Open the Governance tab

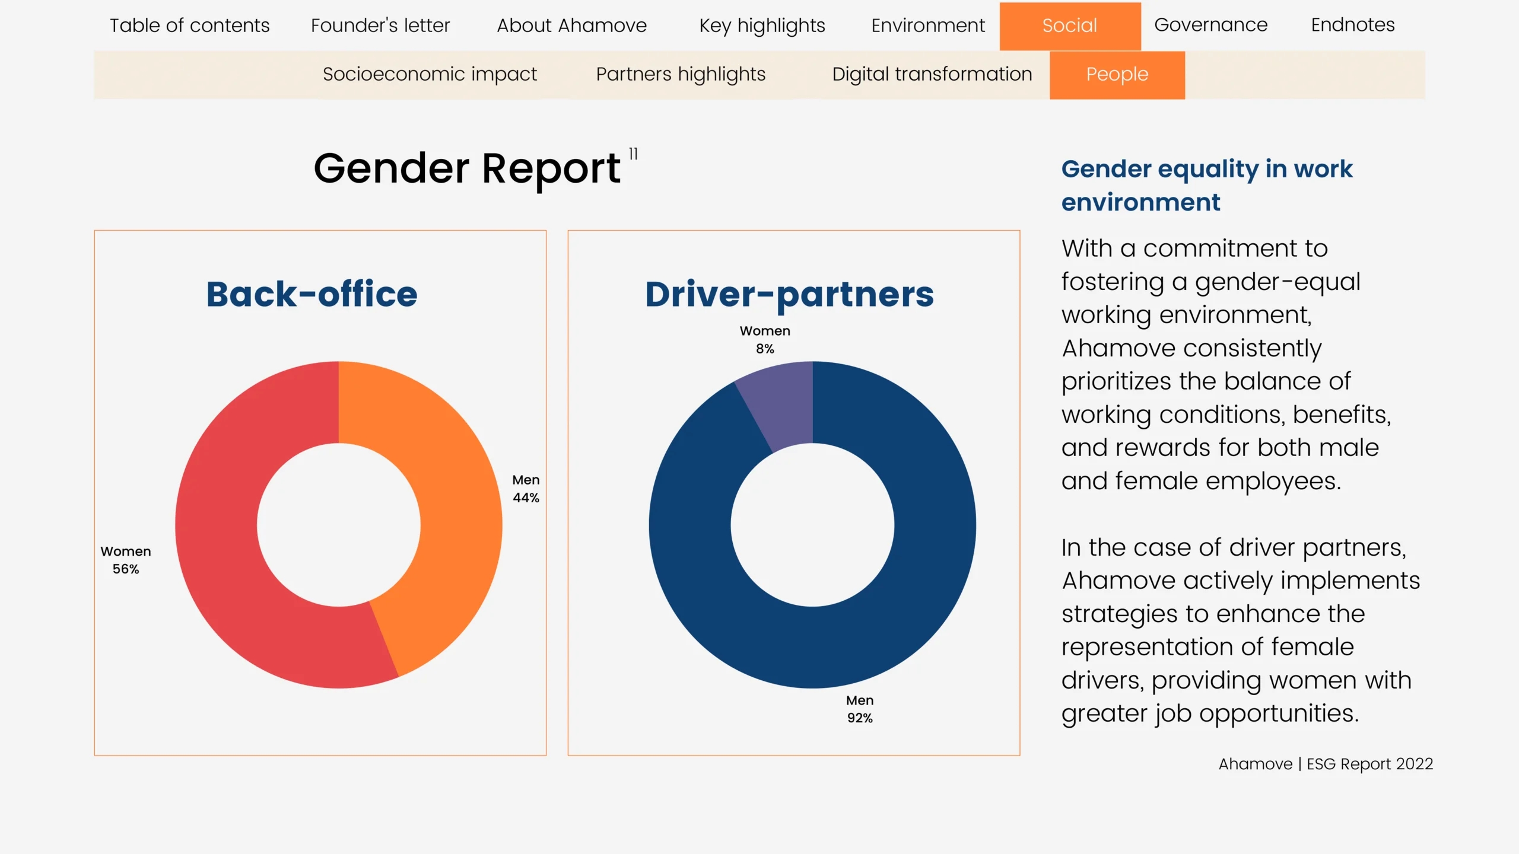click(x=1210, y=25)
